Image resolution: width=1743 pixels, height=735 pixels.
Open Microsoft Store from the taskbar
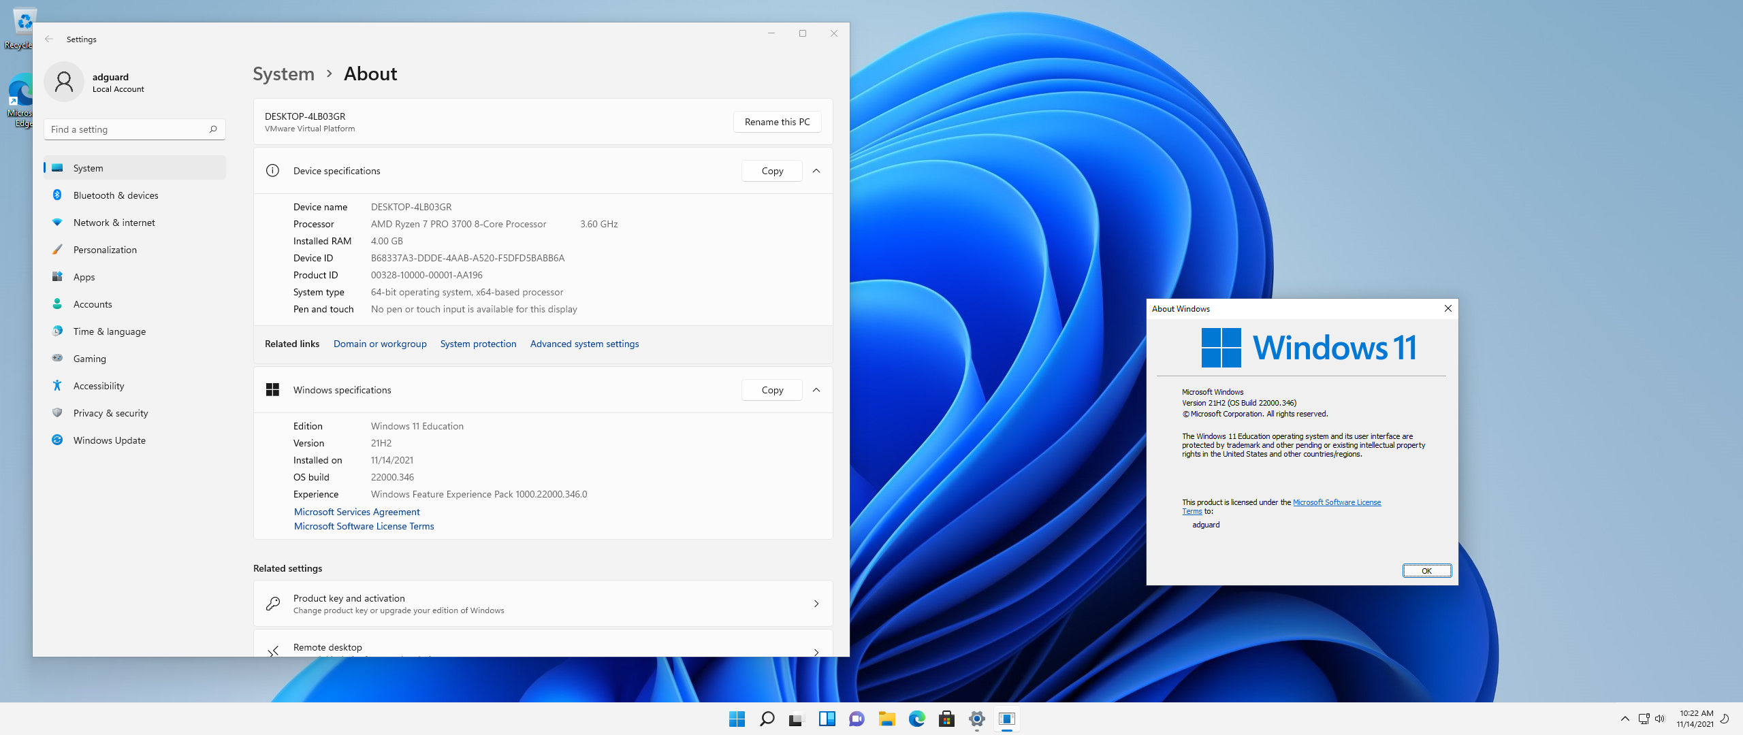pos(946,719)
